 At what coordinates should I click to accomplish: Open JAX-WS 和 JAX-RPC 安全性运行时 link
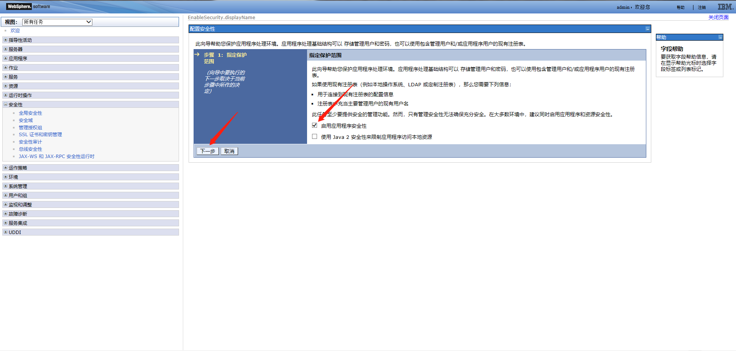[56, 157]
